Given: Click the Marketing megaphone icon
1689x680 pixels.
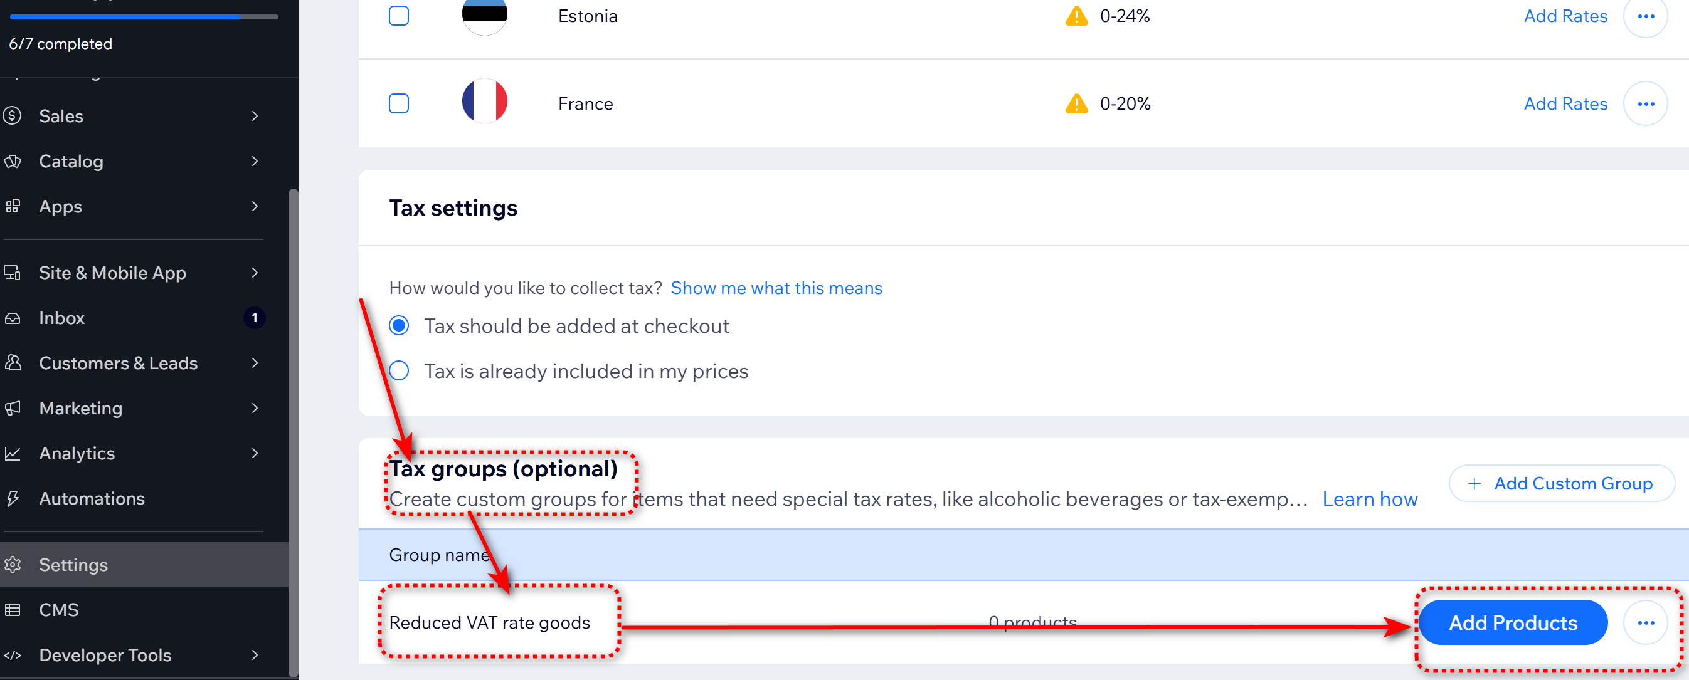Looking at the screenshot, I should (13, 408).
